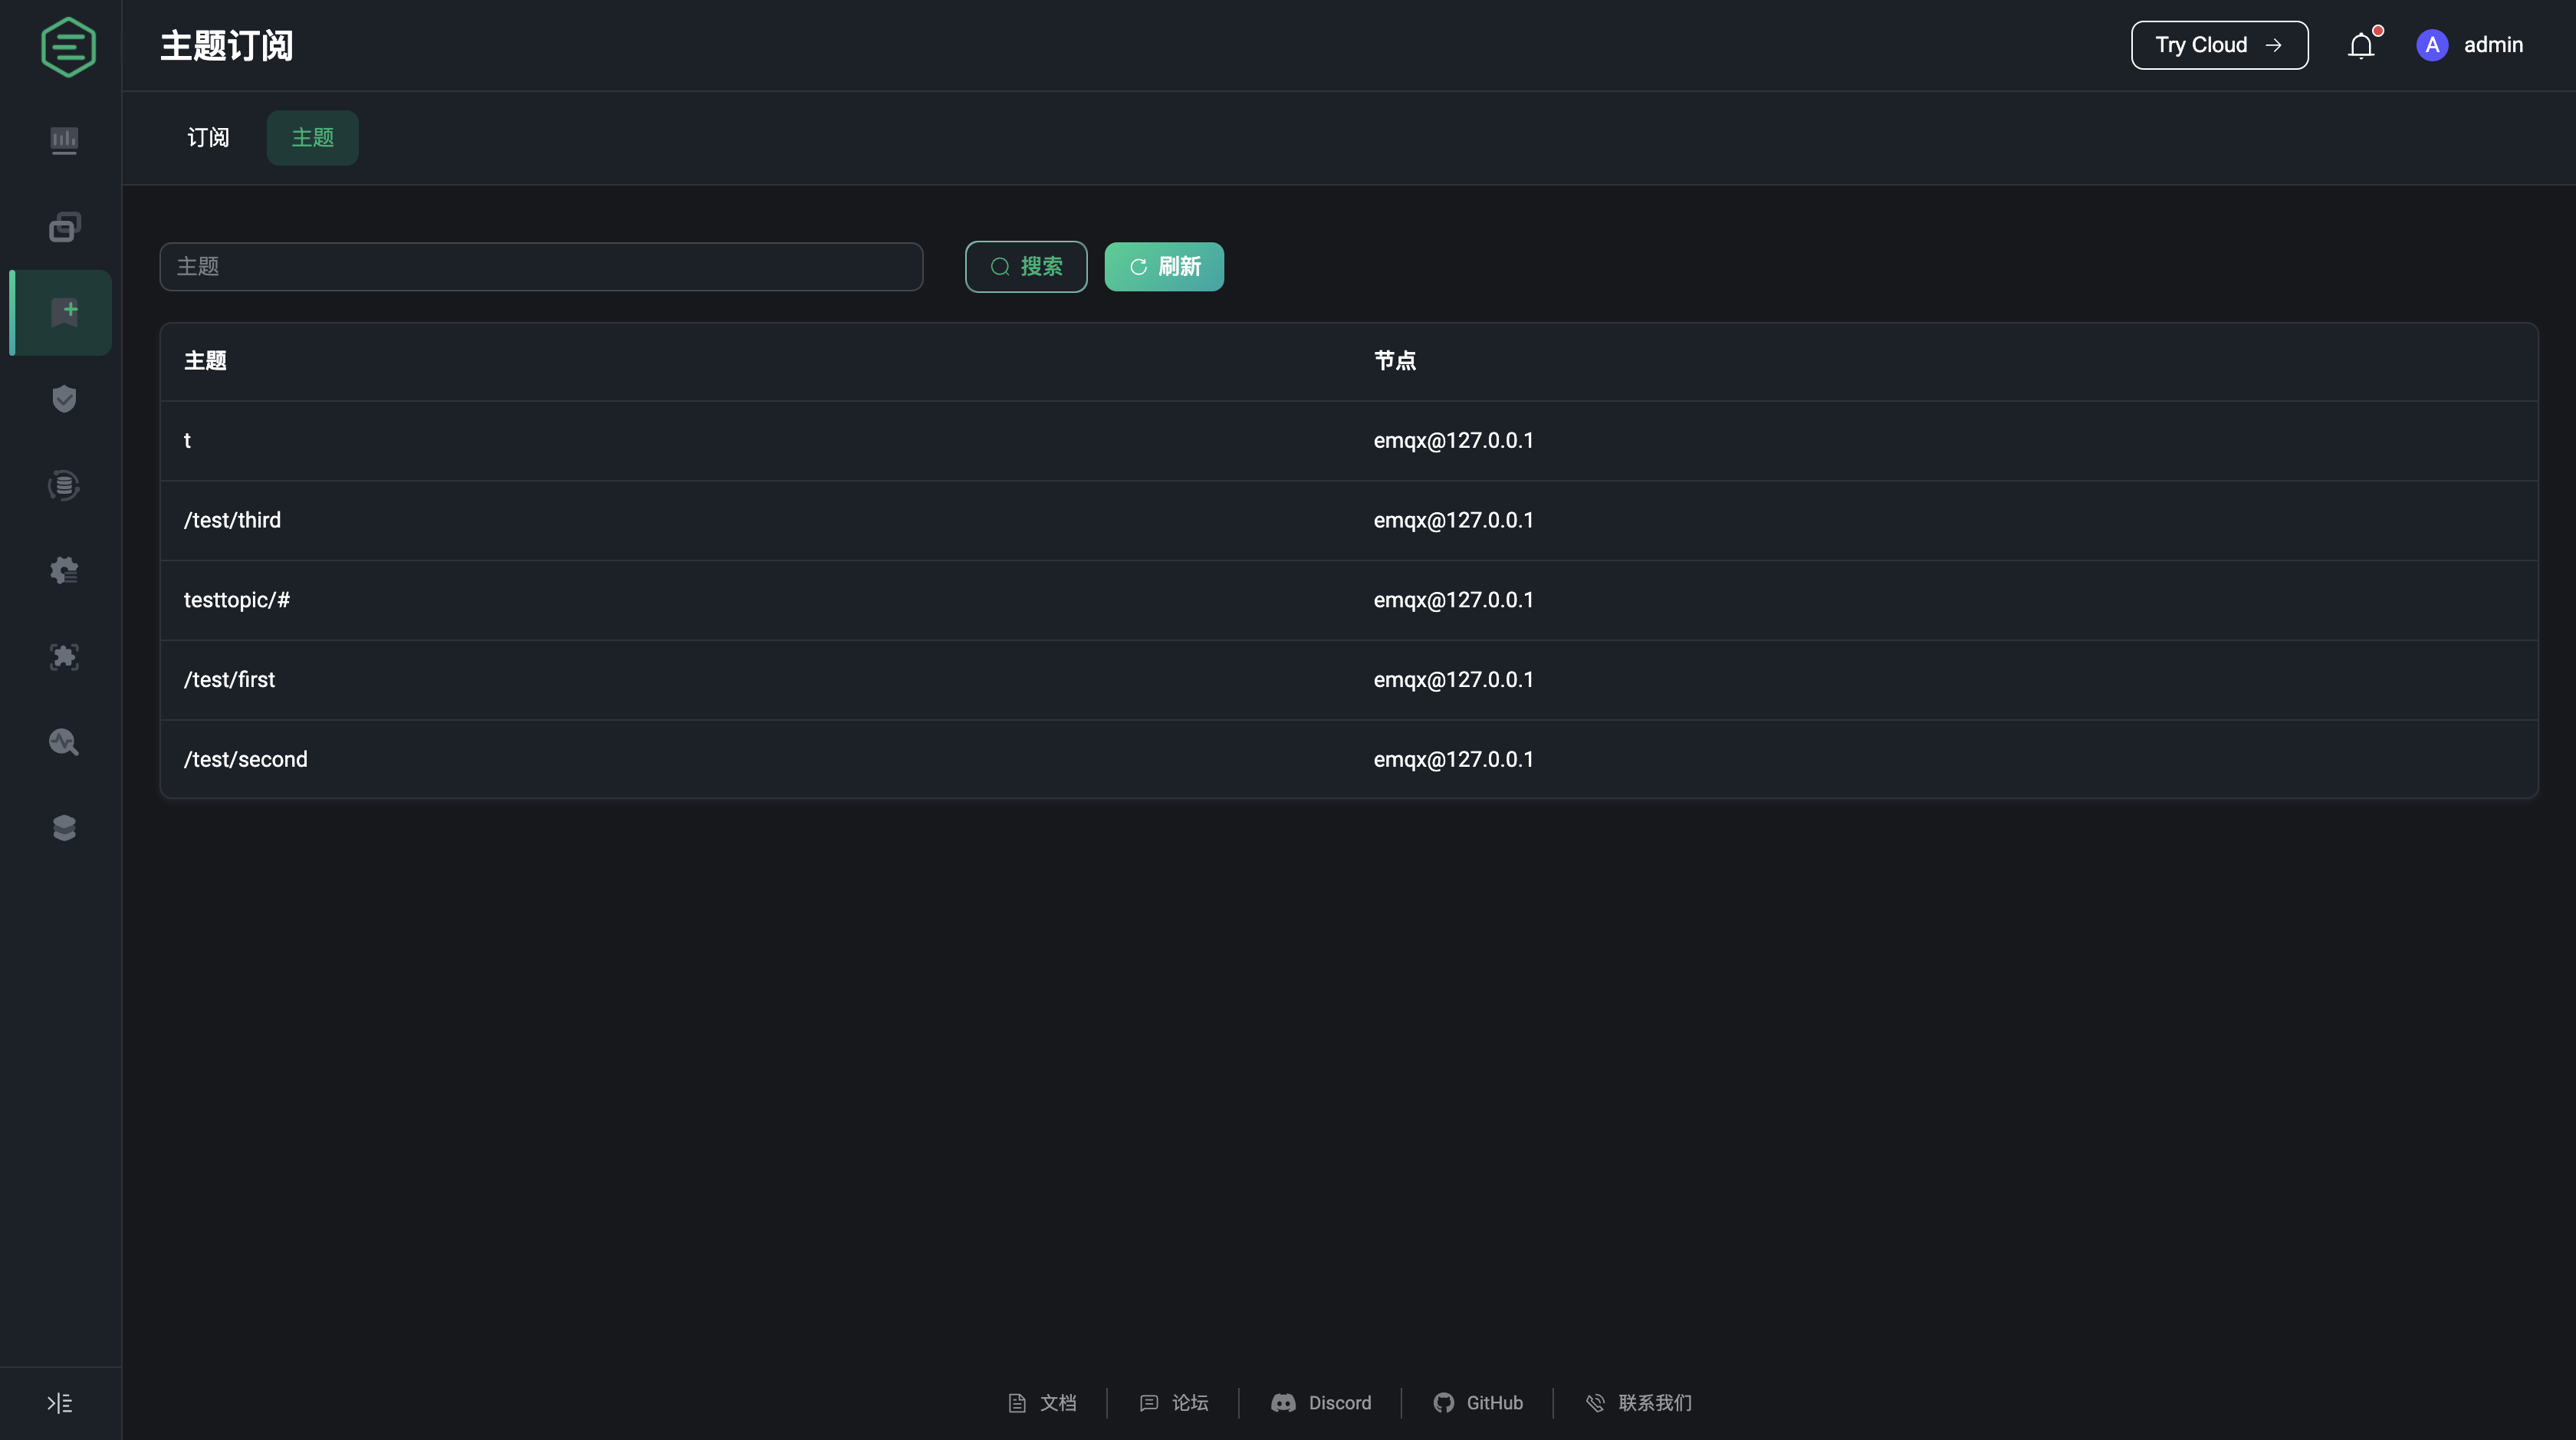Select the data integration icon in sidebar

[x=62, y=485]
